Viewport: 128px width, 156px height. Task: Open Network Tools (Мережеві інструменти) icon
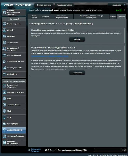pyautogui.click(x=4, y=142)
